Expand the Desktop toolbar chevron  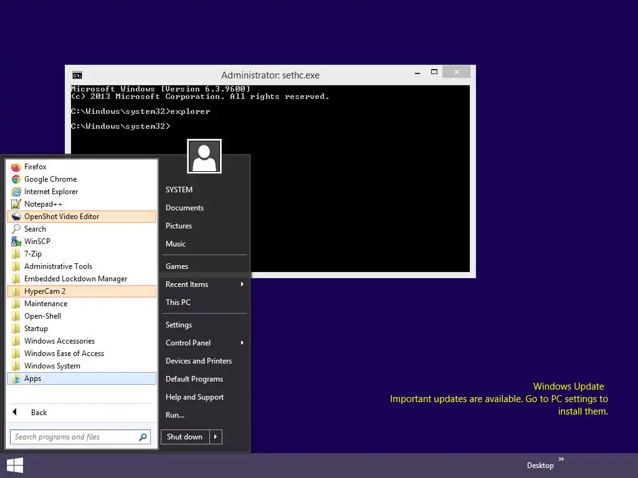tap(561, 459)
